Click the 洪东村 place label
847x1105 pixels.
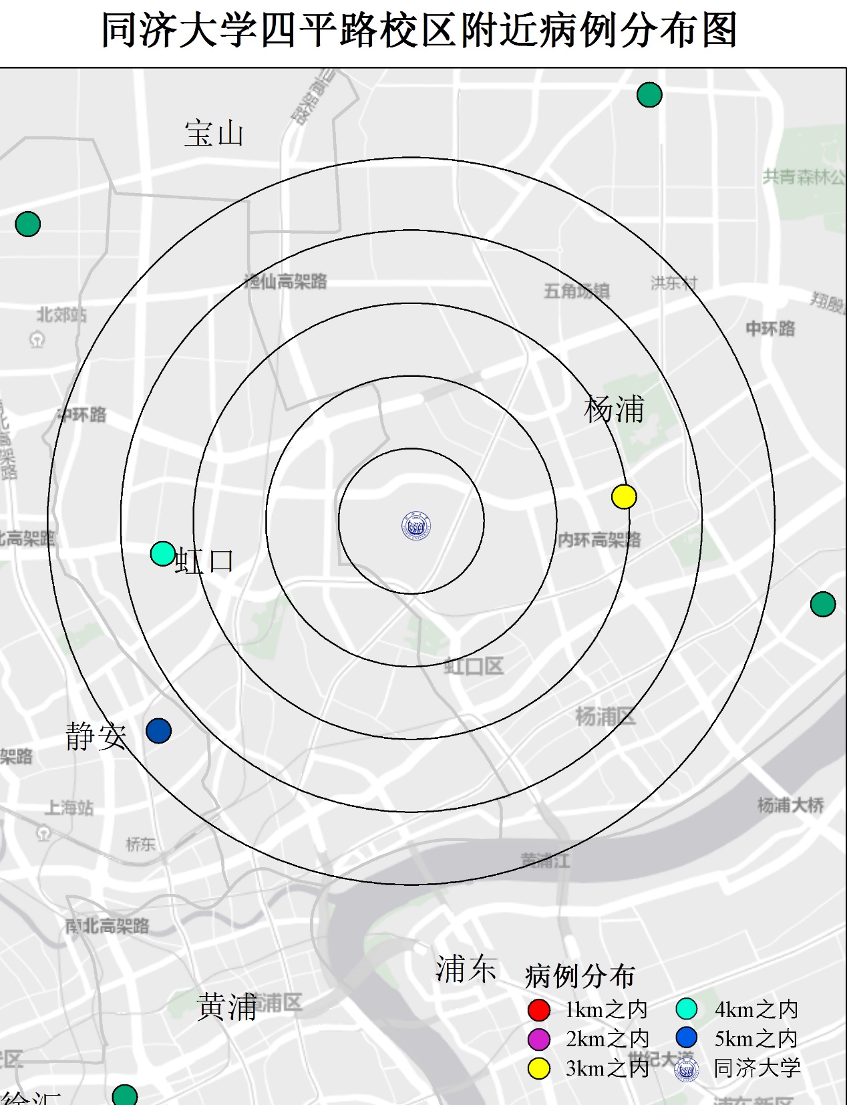tap(674, 283)
